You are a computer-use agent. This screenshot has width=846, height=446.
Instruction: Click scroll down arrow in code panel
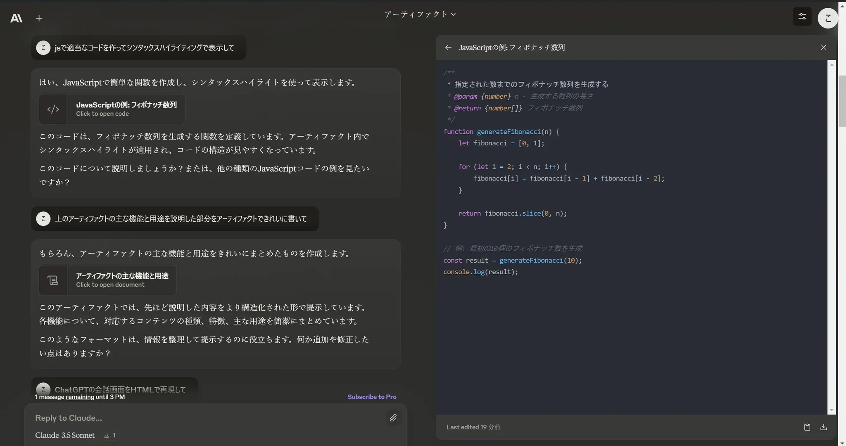tap(832, 410)
